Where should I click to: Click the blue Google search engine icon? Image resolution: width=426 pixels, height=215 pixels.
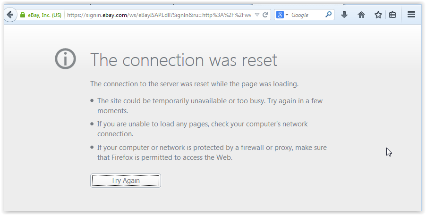click(x=280, y=15)
